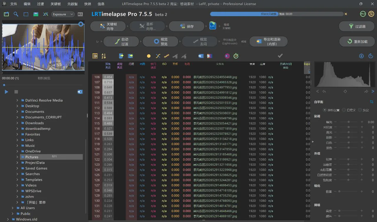377x222 pixels.
Task: Expand the Downloads folder
Action: tap(17, 123)
